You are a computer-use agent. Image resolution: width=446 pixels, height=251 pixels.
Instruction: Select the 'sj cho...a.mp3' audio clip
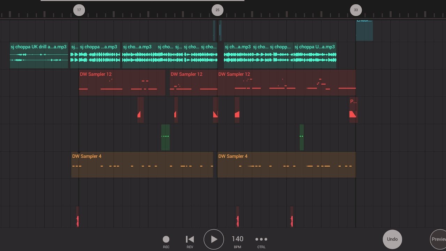139,55
